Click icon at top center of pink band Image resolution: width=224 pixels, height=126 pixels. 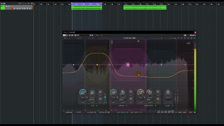pyautogui.click(x=138, y=41)
